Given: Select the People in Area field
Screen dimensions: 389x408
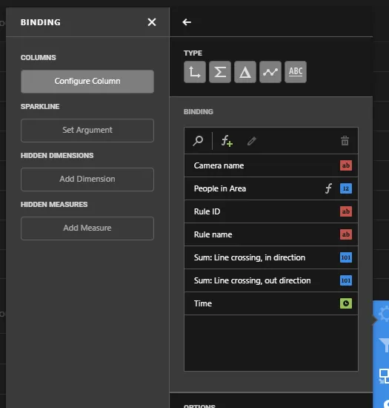Looking at the screenshot, I should coord(271,188).
